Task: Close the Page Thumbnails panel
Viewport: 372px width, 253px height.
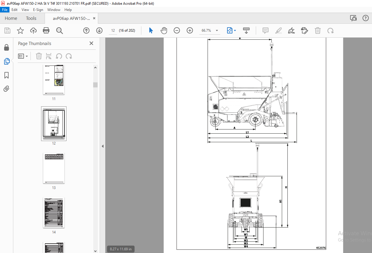Action: [x=91, y=43]
